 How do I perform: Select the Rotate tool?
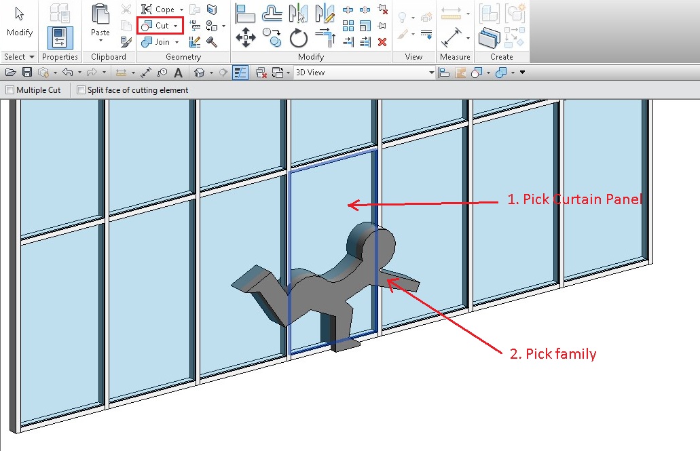tap(299, 37)
